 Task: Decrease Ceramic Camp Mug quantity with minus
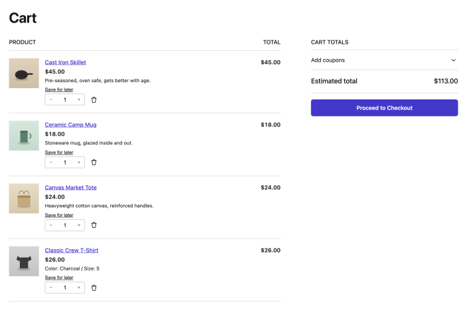click(51, 162)
